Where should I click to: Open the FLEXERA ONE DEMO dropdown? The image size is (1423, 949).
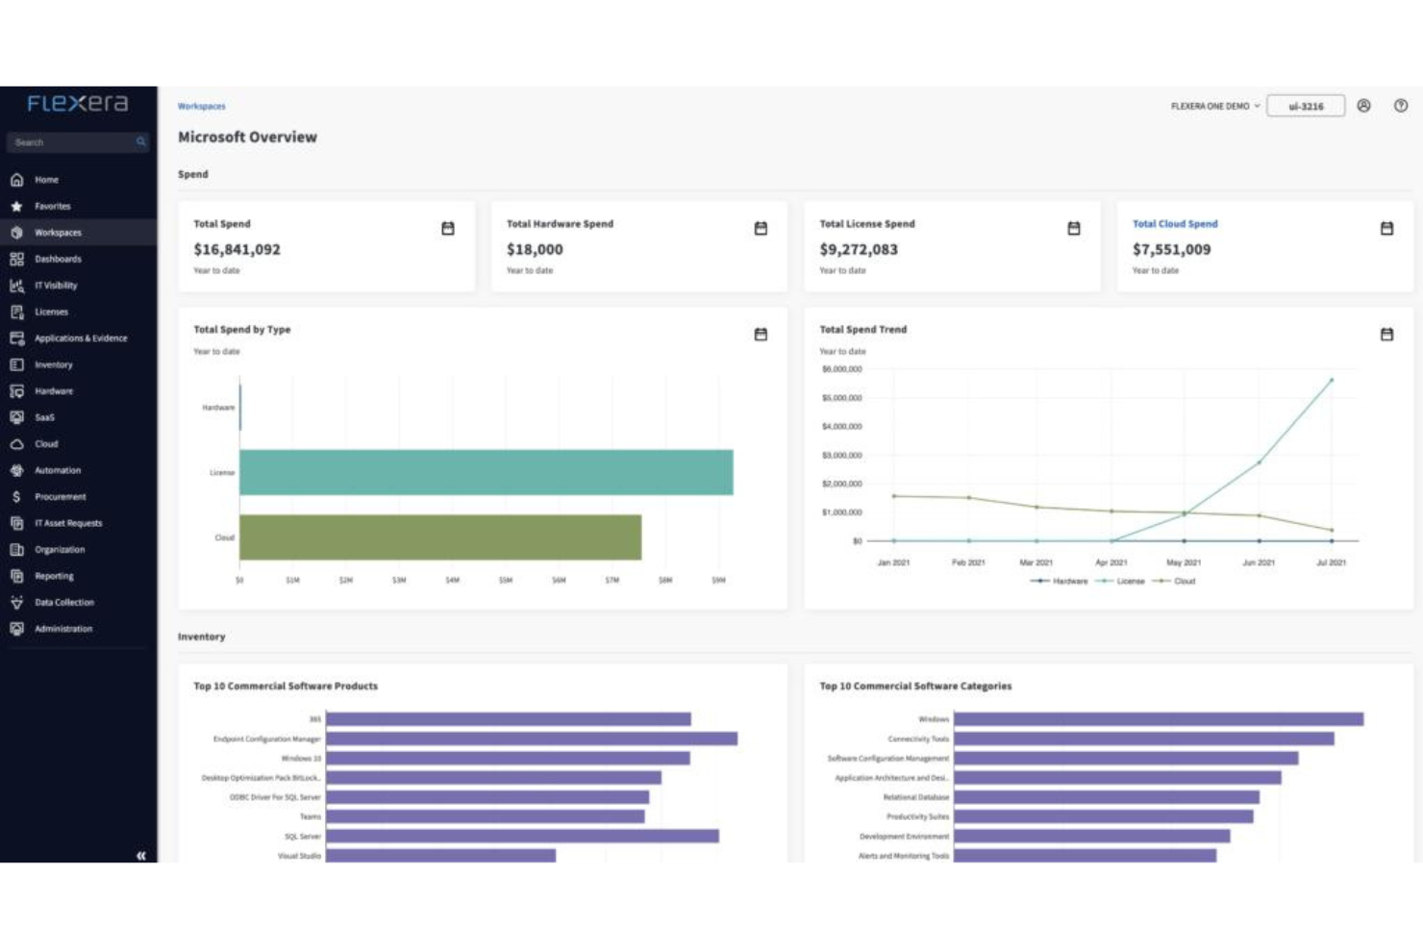[x=1212, y=106]
